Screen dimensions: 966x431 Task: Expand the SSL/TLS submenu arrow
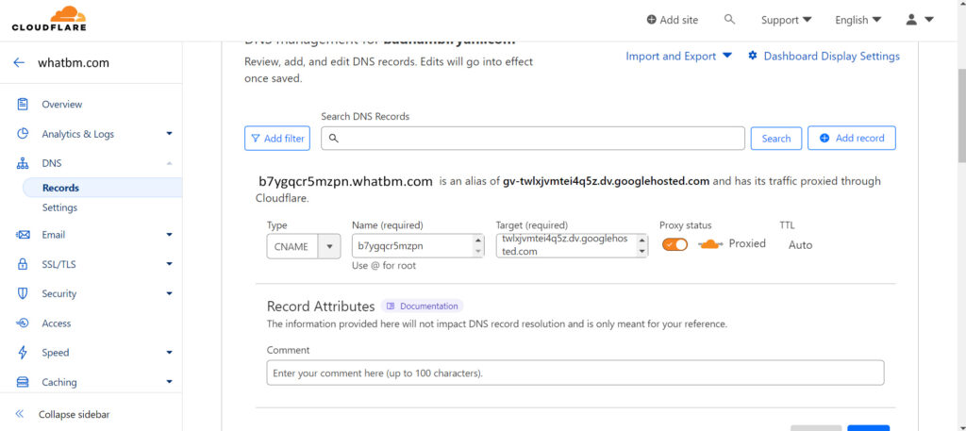(x=170, y=264)
